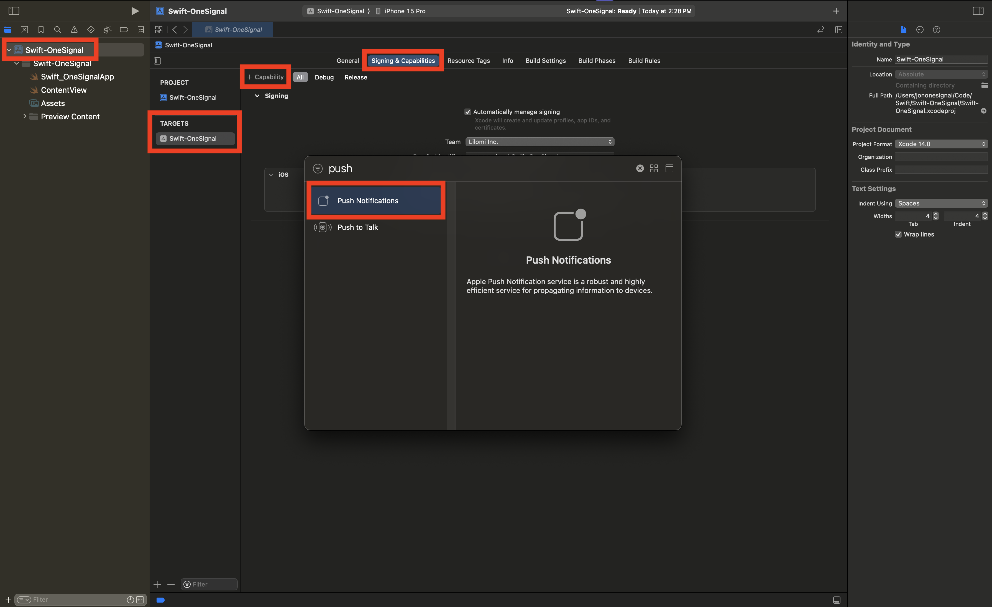Toggle Automatically manage signing checkbox
Viewport: 992px width, 607px height.
point(467,112)
